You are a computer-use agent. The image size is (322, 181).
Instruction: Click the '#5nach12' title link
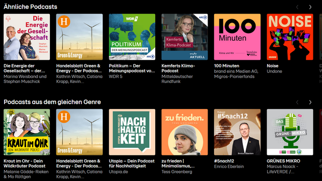coord(224,161)
